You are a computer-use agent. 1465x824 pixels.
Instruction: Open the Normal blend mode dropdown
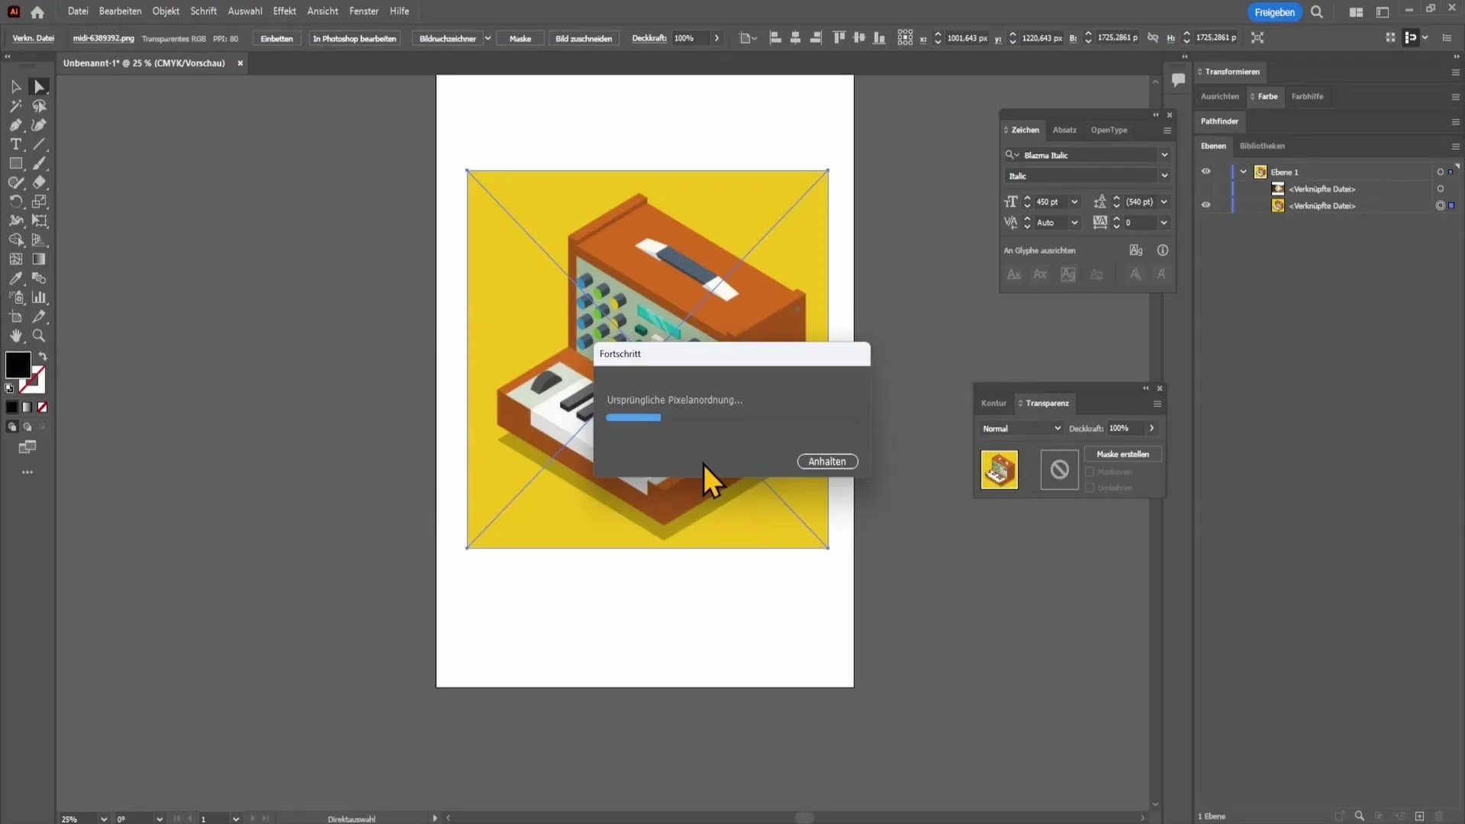click(1021, 429)
